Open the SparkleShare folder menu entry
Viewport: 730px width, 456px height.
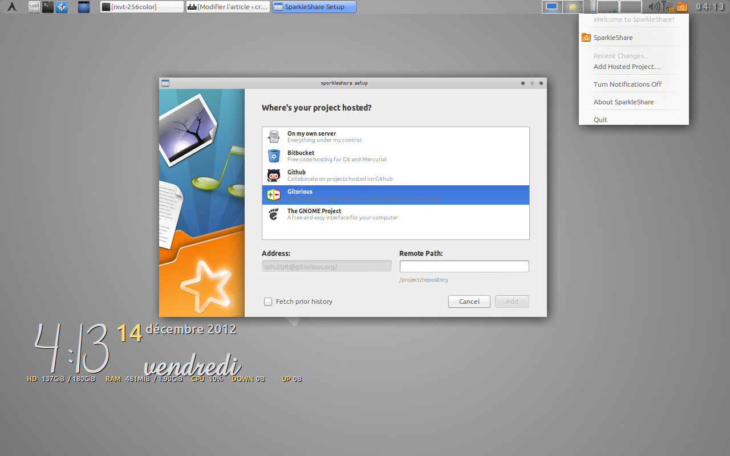click(x=634, y=38)
